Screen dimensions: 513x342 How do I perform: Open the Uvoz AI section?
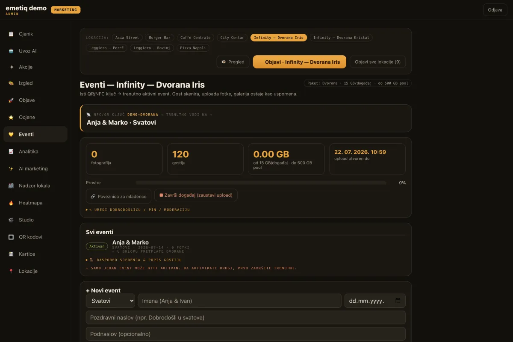point(35,51)
